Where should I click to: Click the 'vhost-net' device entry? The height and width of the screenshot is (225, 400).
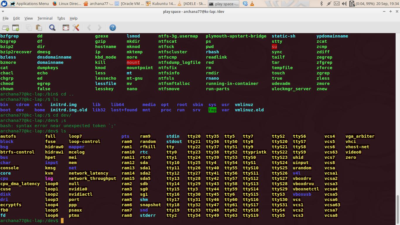pyautogui.click(x=357, y=147)
